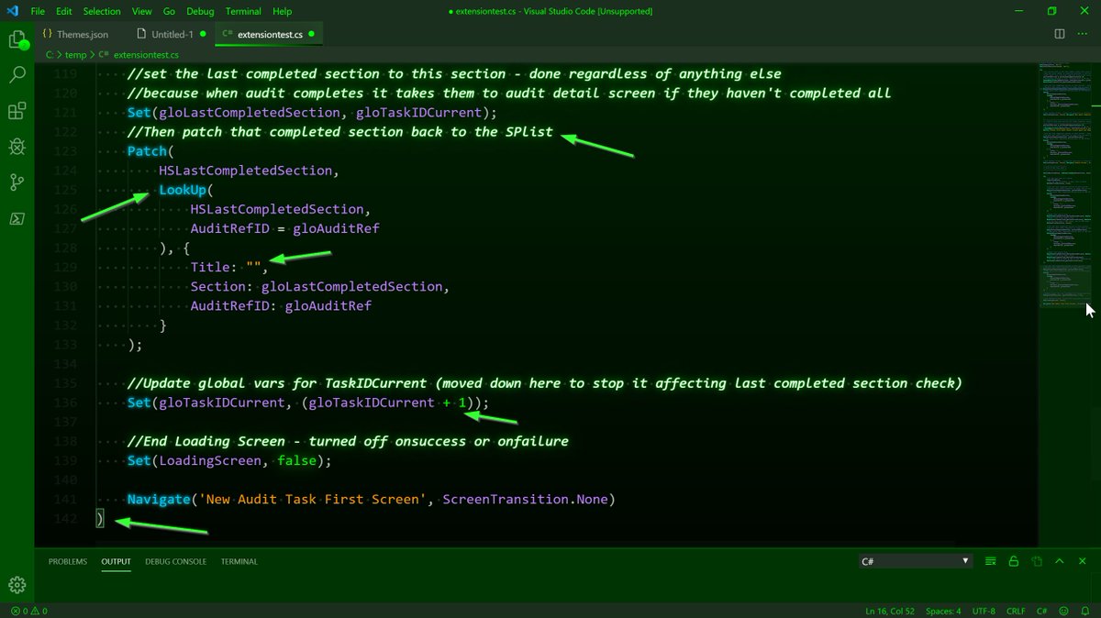Click the temp breadcrumb folder
The image size is (1101, 618).
(x=75, y=55)
